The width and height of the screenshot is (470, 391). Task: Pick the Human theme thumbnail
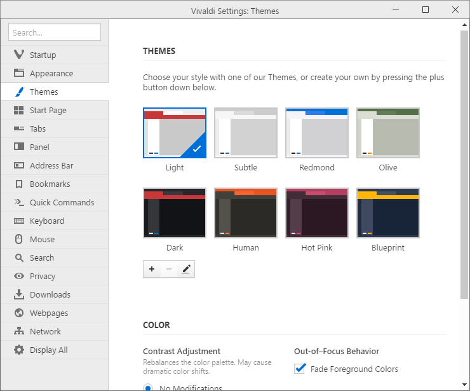coord(246,213)
